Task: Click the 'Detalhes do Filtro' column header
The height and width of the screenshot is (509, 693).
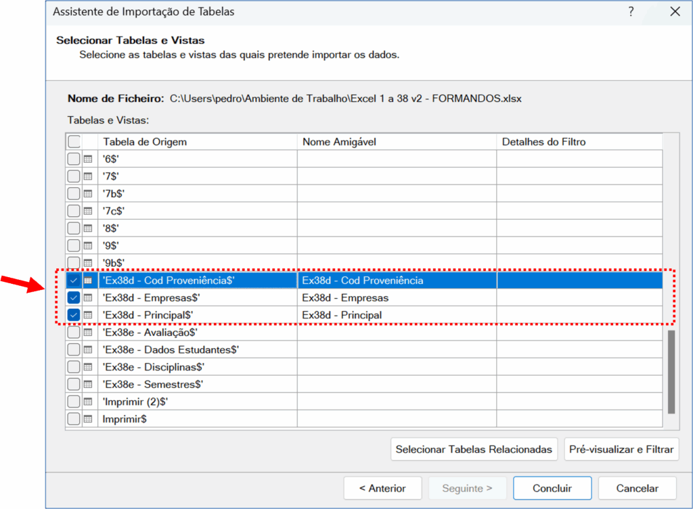Action: (x=579, y=142)
